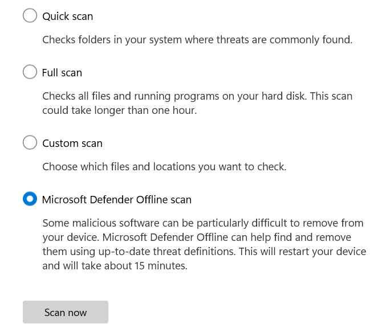382x324 pixels.
Task: Pick the Custom scan radio button
Action: [30, 142]
